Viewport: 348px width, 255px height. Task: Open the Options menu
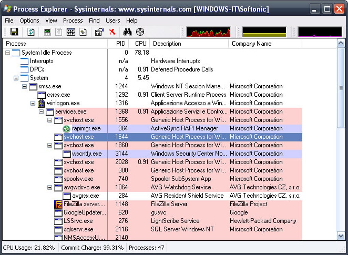29,20
